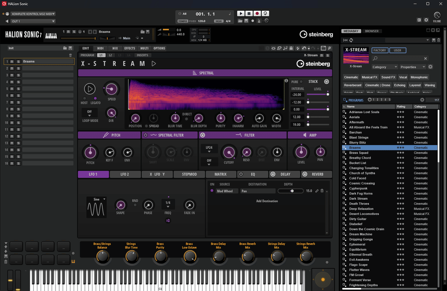Click the FACTORY filter button
Image resolution: width=447 pixels, height=291 pixels.
tap(380, 50)
